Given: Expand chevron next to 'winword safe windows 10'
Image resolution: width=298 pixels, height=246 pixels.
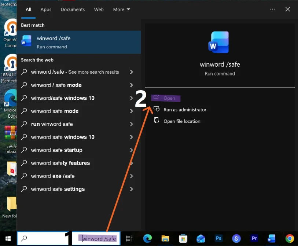Looking at the screenshot, I should (x=131, y=137).
